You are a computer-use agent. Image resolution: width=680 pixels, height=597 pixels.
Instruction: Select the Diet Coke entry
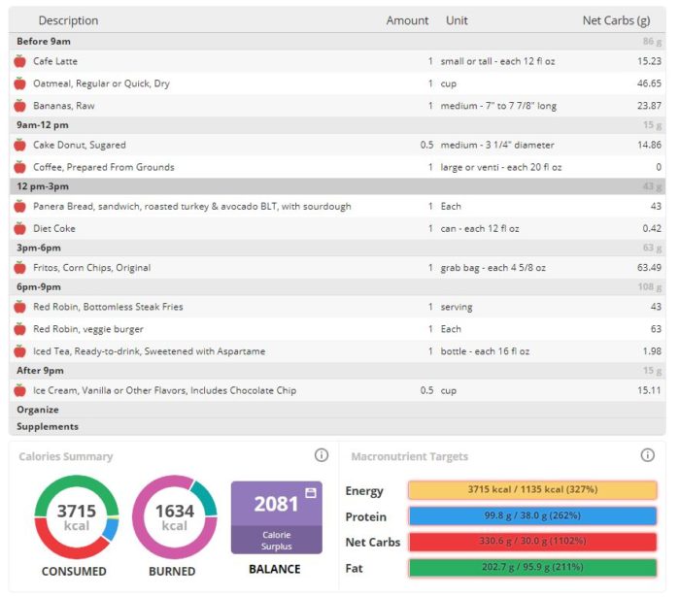[x=337, y=228]
